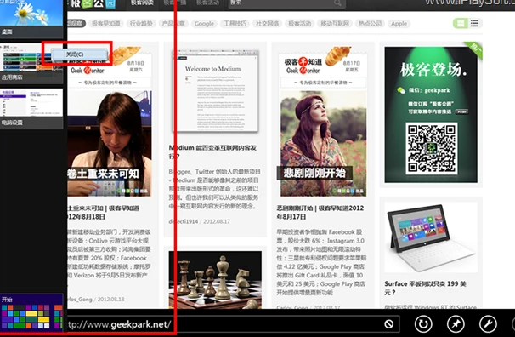The height and width of the screenshot is (337, 515).
Task: Click the refresh button in the browser bar
Action: pos(423,324)
